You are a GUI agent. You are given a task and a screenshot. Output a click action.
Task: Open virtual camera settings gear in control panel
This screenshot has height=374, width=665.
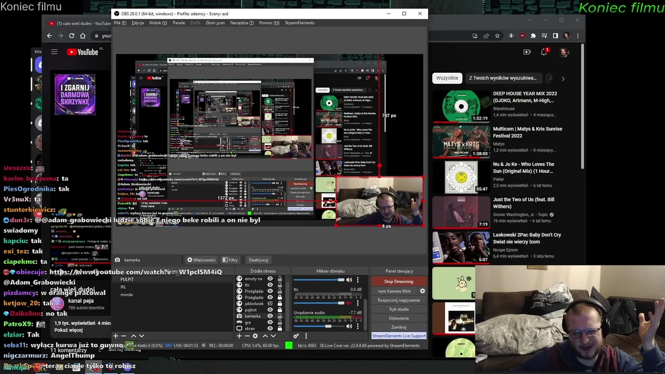point(422,291)
